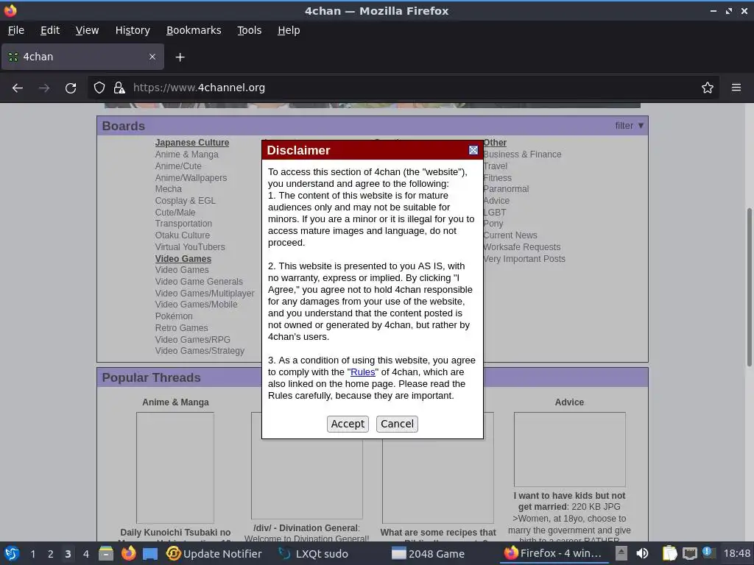The height and width of the screenshot is (565, 754).
Task: Open the Video Games/Strategy board link
Action: pyautogui.click(x=200, y=351)
